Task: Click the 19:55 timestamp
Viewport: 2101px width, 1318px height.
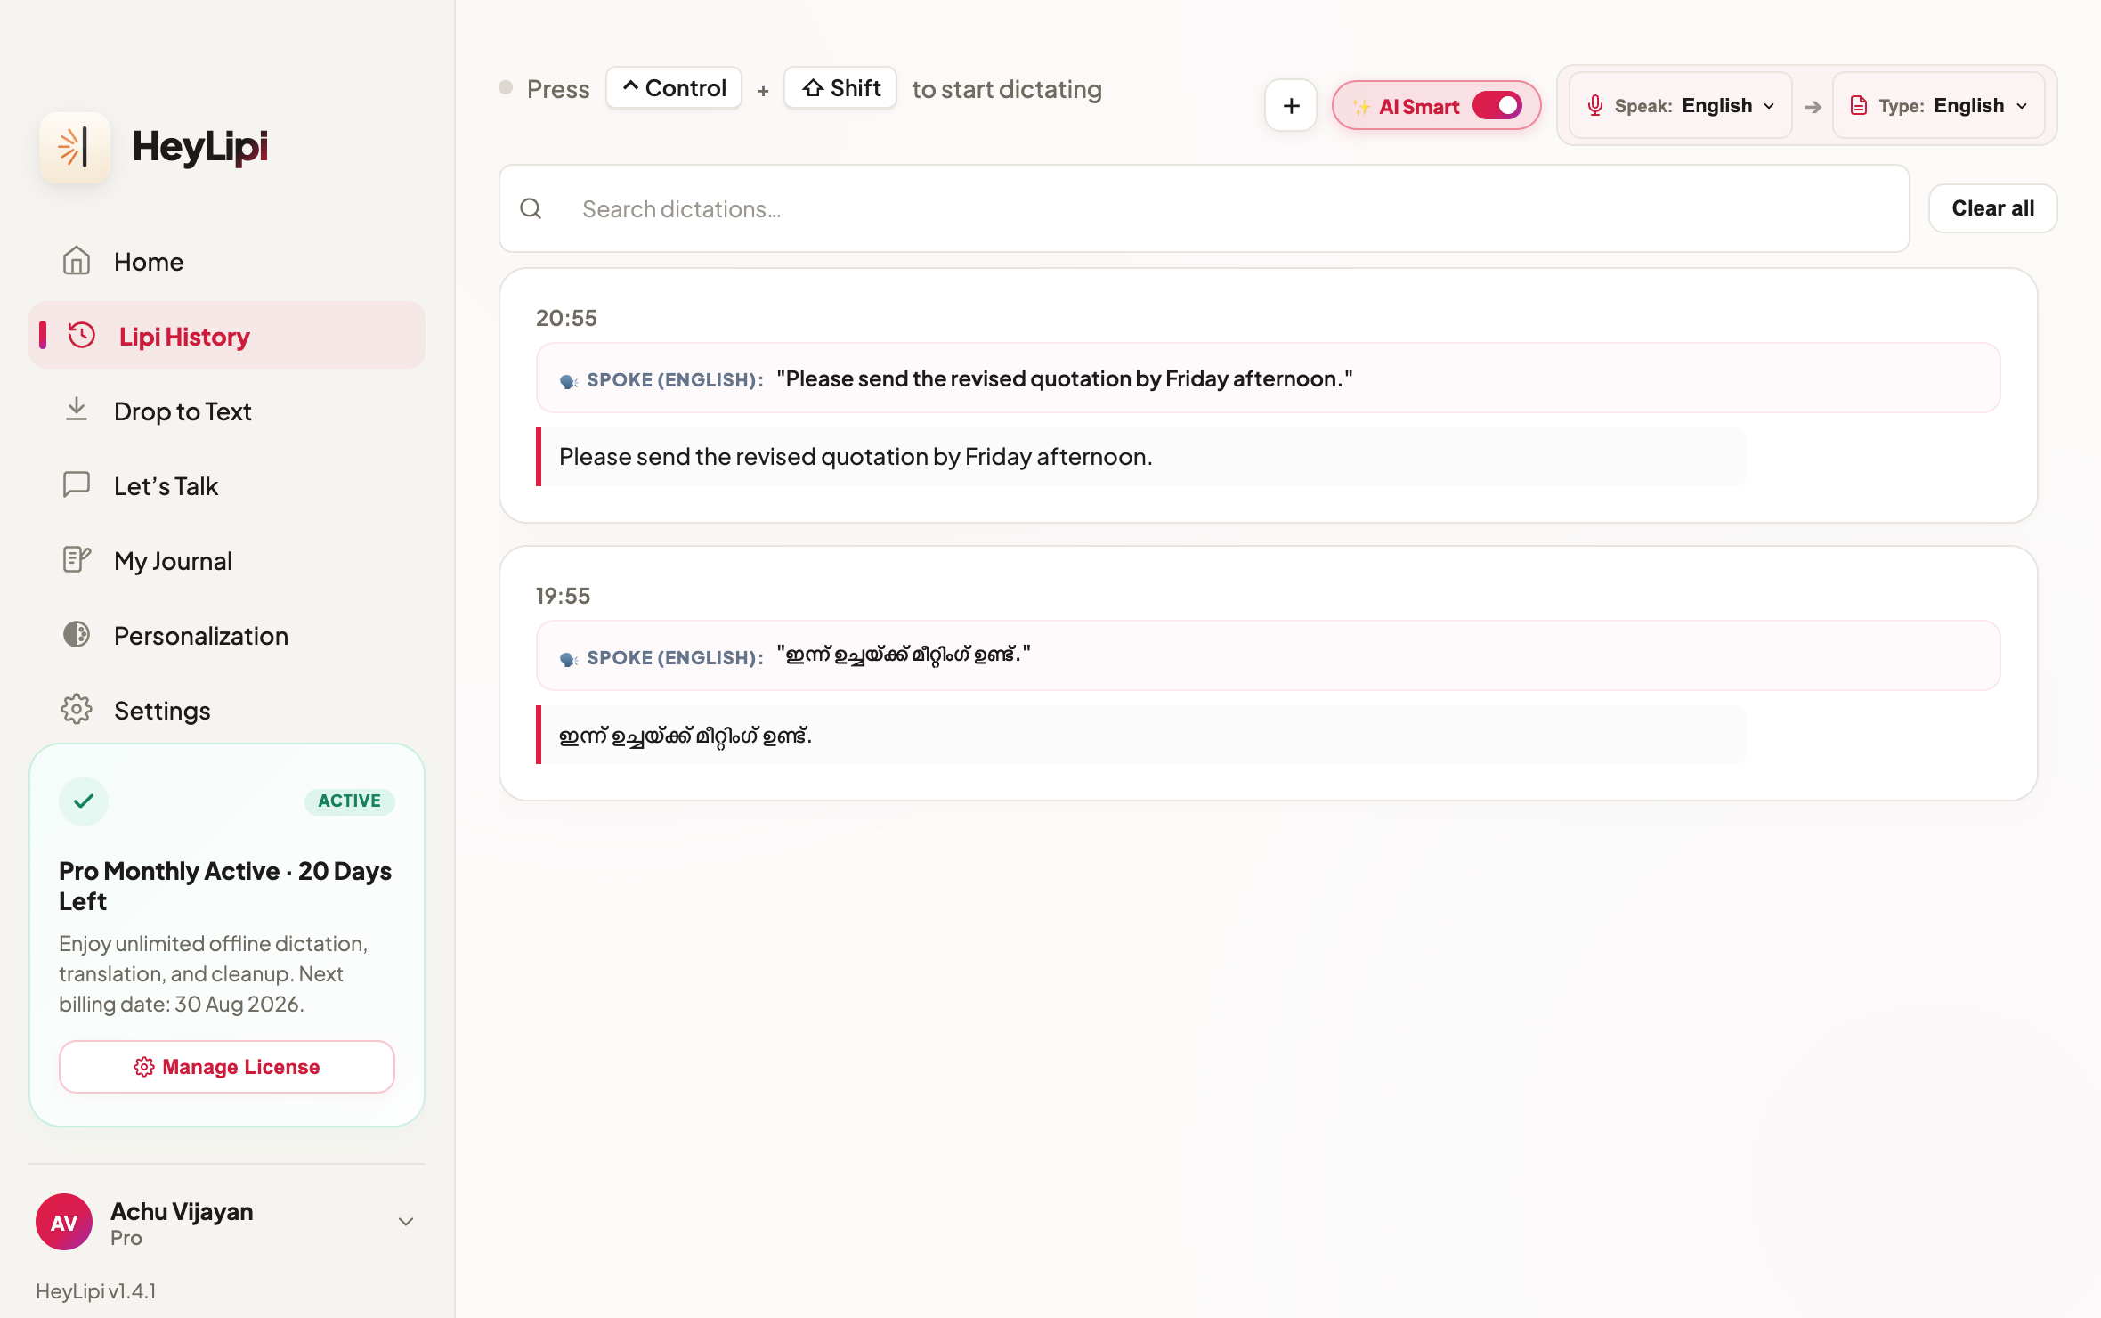Action: point(563,596)
